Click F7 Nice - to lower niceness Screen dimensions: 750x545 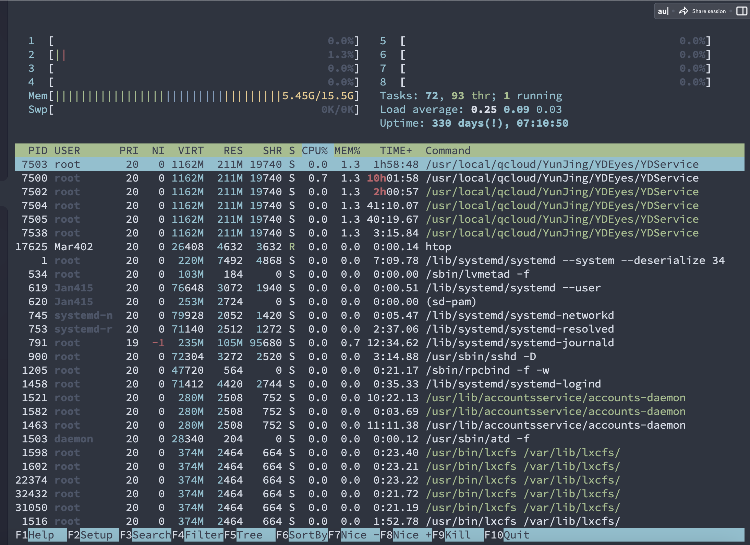(354, 535)
